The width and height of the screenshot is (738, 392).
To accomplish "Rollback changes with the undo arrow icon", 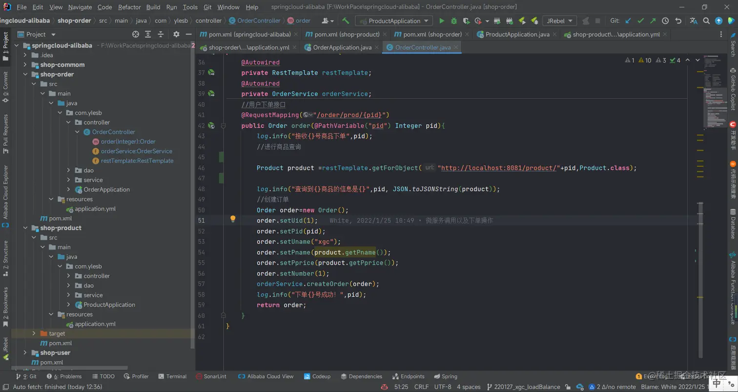I will coord(678,21).
